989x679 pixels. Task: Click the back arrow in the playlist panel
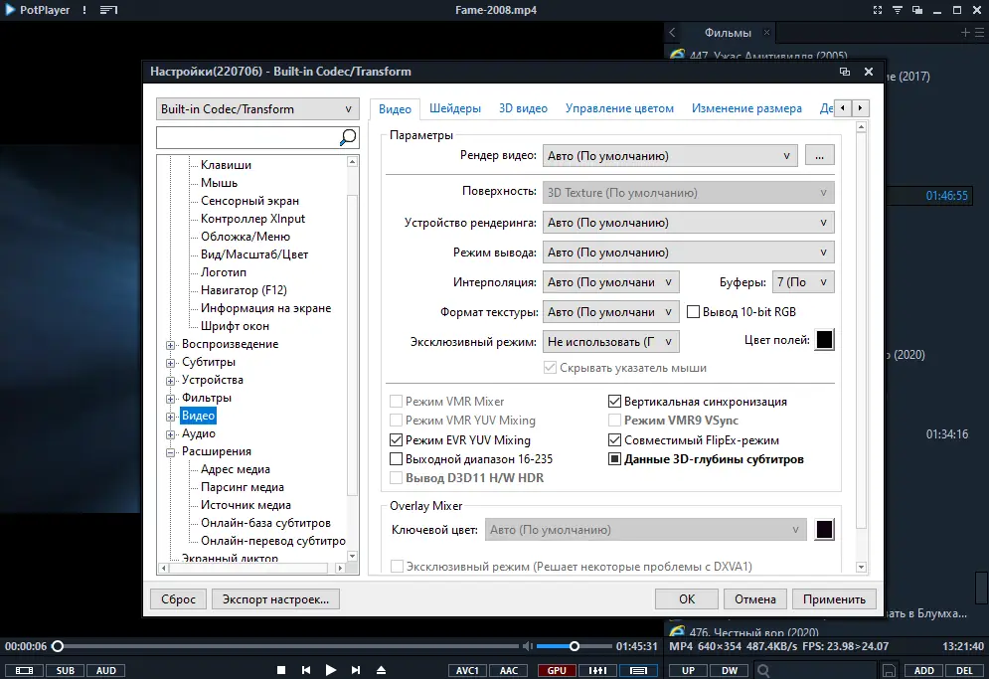(672, 32)
